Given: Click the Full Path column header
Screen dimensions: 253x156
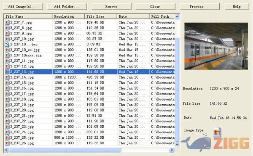Looking at the screenshot, I should point(162,16).
